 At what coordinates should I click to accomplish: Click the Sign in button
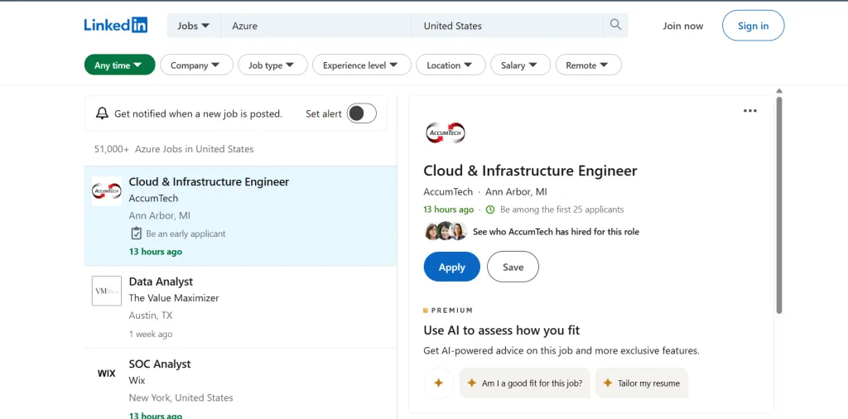[x=753, y=26]
